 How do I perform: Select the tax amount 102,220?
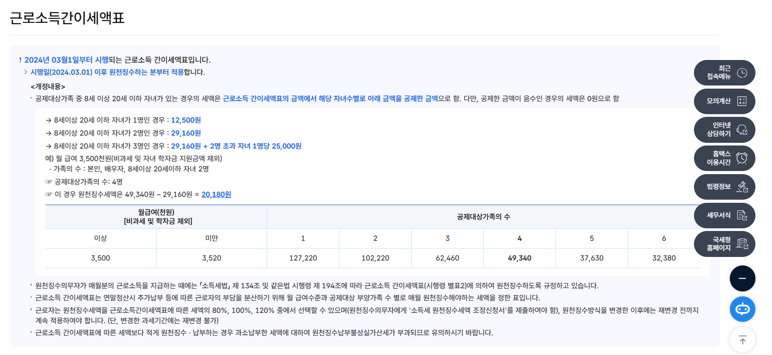375,258
